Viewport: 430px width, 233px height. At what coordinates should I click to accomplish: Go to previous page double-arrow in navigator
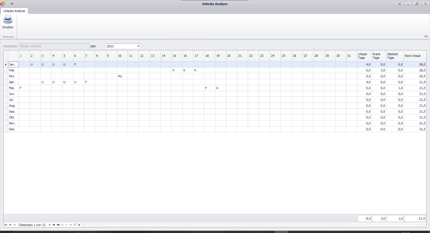point(10,225)
